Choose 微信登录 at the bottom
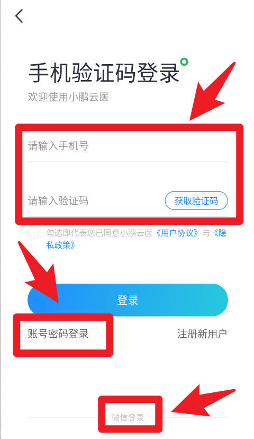The width and height of the screenshot is (254, 439). pos(128,417)
